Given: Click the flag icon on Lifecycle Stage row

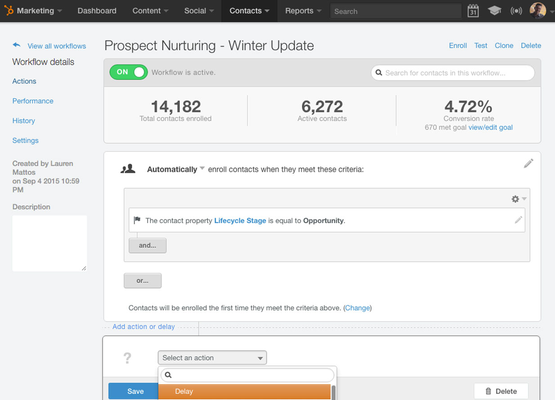Looking at the screenshot, I should point(137,220).
